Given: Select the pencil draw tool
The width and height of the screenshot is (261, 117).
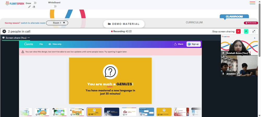Looking at the screenshot, I should coord(29,7).
